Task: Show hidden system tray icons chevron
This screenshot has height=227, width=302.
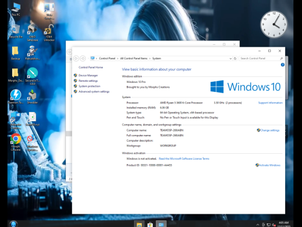Action: coord(258,225)
